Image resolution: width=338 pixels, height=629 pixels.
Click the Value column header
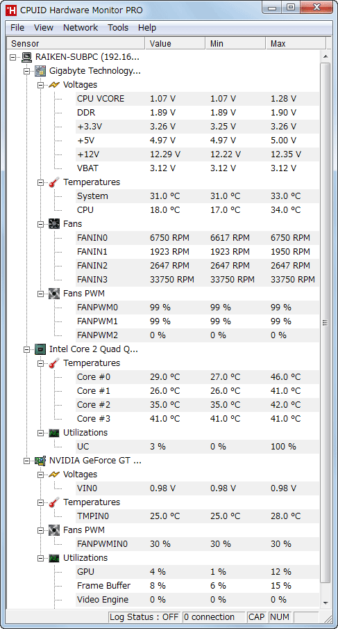click(x=175, y=43)
